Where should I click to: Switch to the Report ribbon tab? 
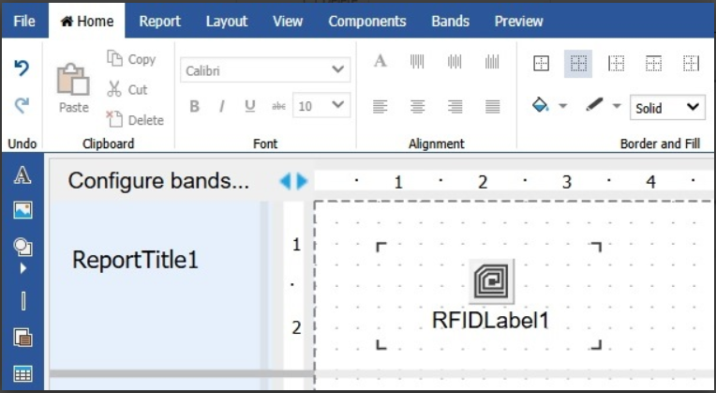coord(159,21)
